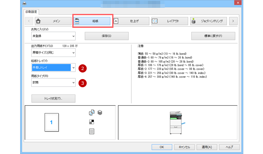Click the 薄紙 55~59 g/m2 note line
This screenshot has width=263, height=154.
[162, 54]
